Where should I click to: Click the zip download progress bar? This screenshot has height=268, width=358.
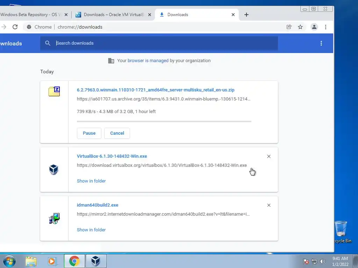pos(164,121)
